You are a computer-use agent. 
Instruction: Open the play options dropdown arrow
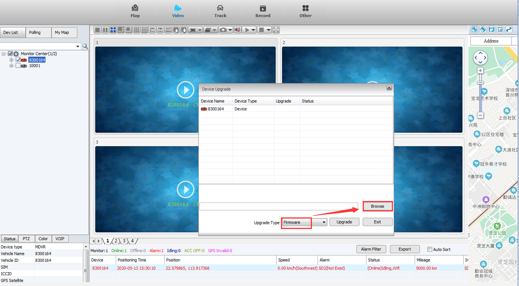click(x=253, y=30)
